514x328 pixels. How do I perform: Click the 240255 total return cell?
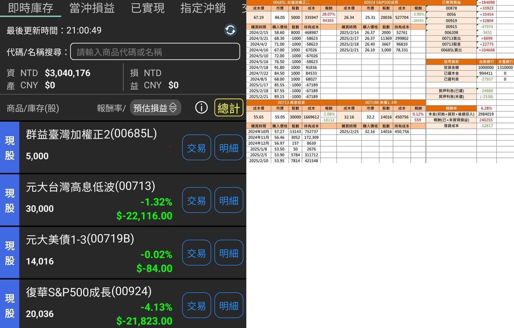[487, 120]
